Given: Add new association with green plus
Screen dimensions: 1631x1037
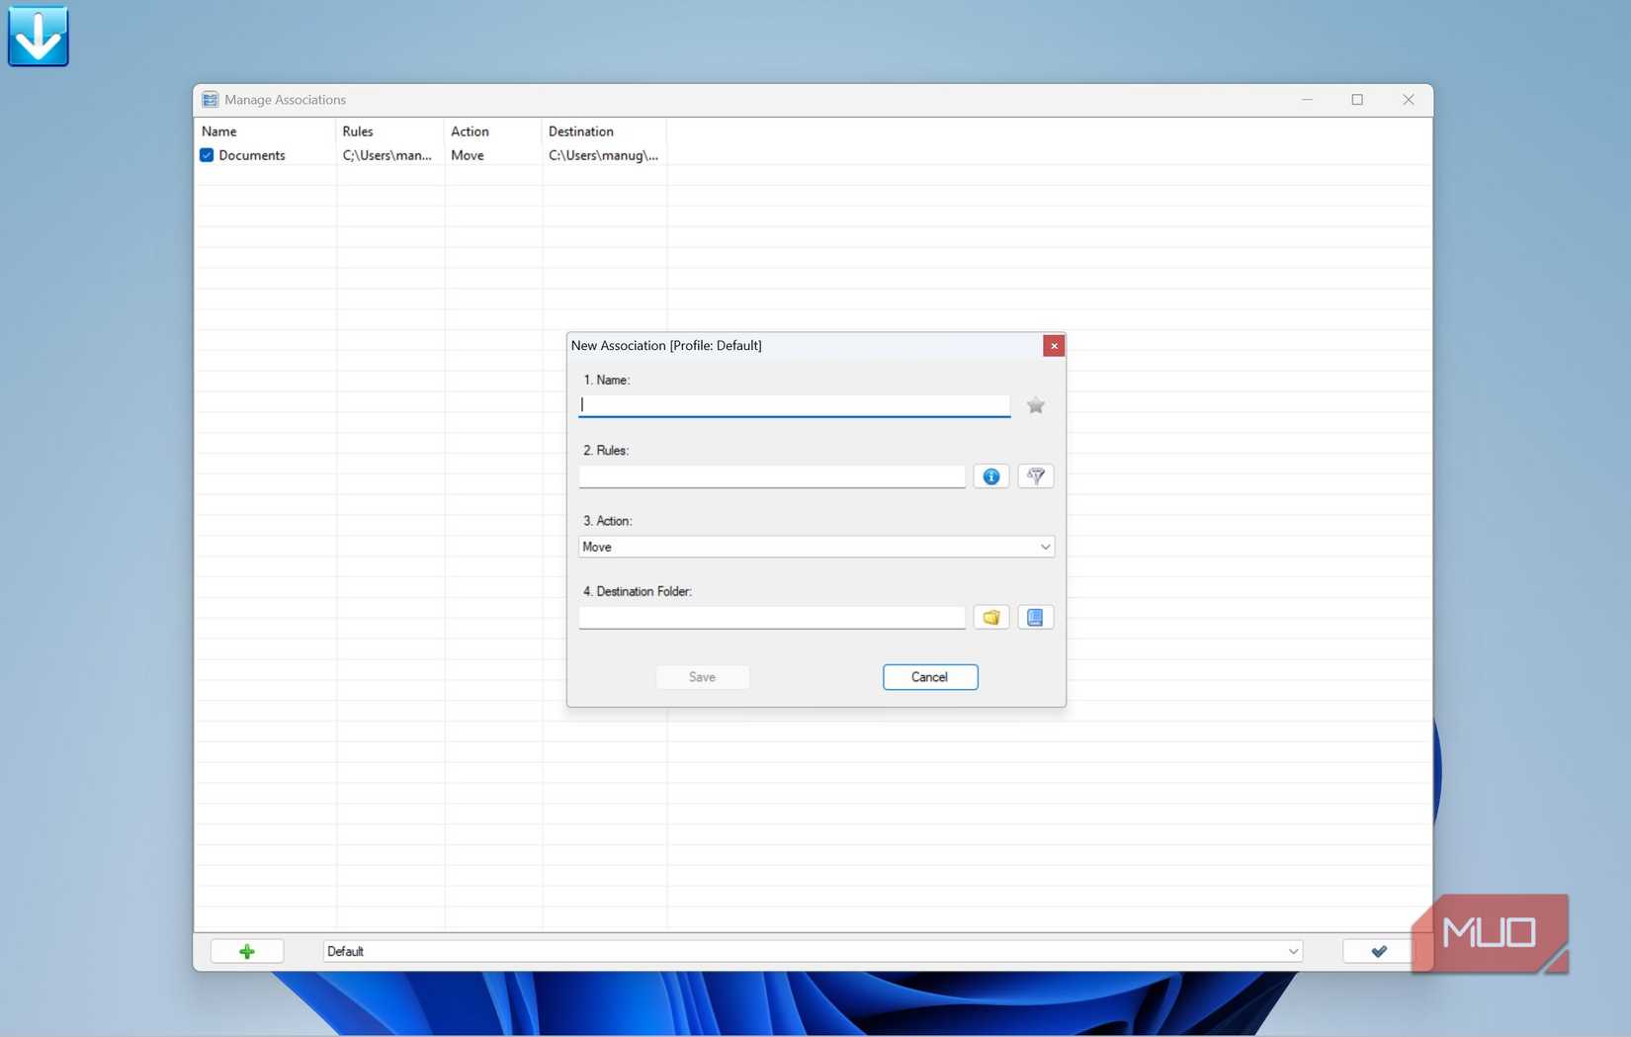Looking at the screenshot, I should pos(247,951).
